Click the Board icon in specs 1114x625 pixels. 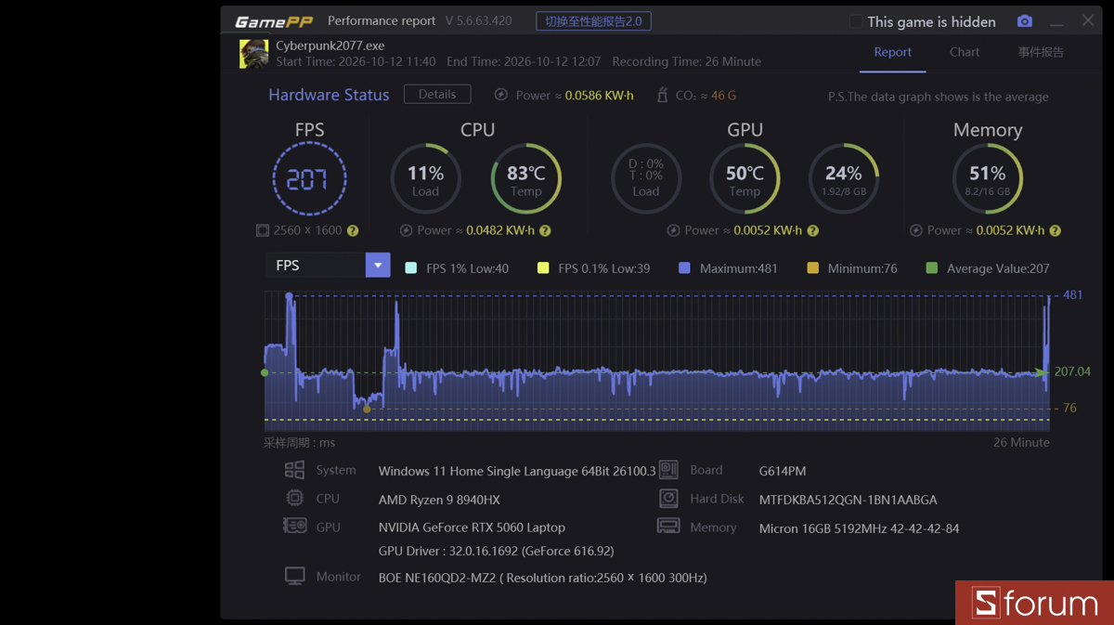click(668, 470)
